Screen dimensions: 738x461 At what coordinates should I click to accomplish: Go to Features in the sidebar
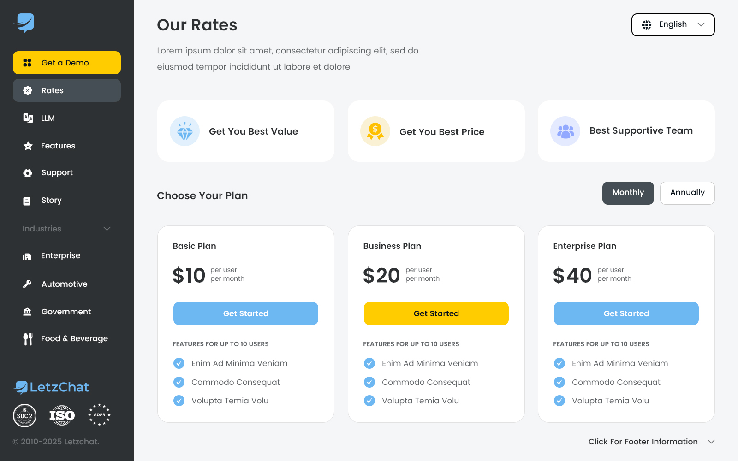tap(58, 146)
